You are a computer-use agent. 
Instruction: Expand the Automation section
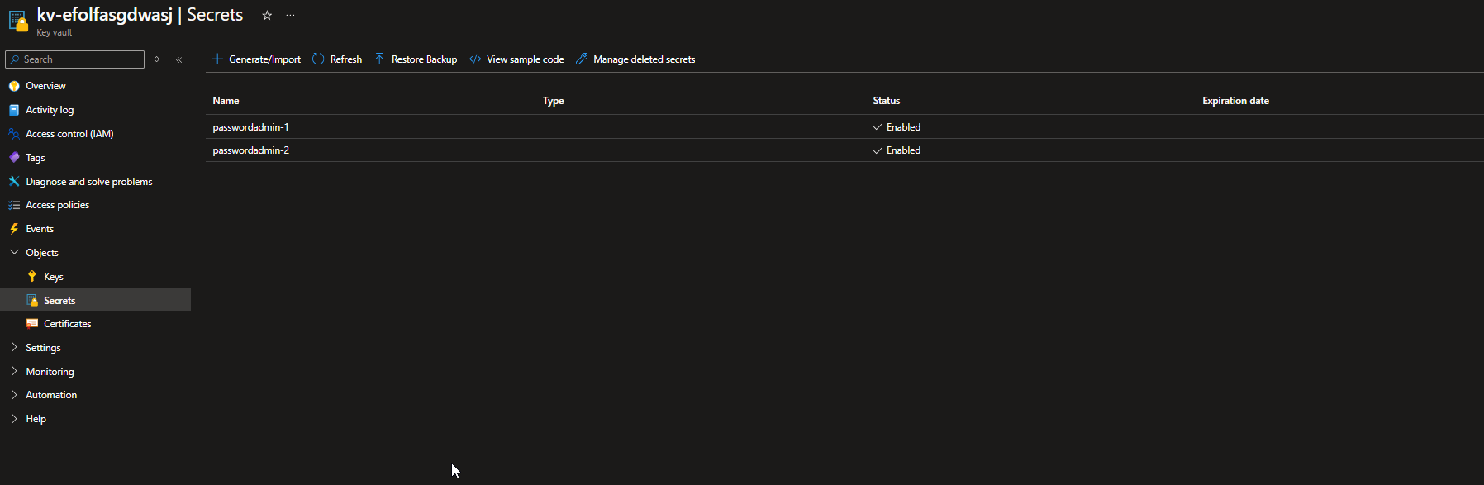14,395
